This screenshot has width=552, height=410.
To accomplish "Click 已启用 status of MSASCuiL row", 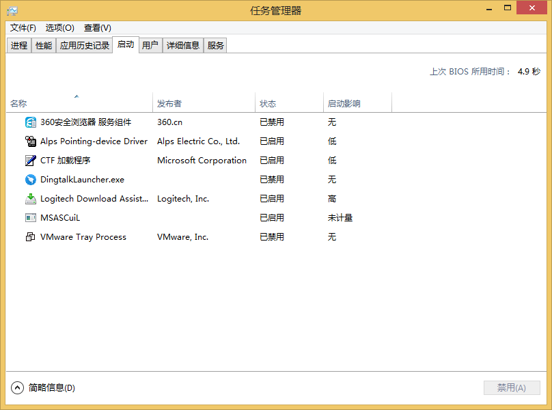I will tap(272, 218).
